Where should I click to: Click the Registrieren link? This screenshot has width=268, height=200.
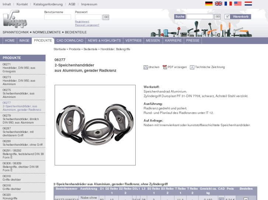point(82,22)
